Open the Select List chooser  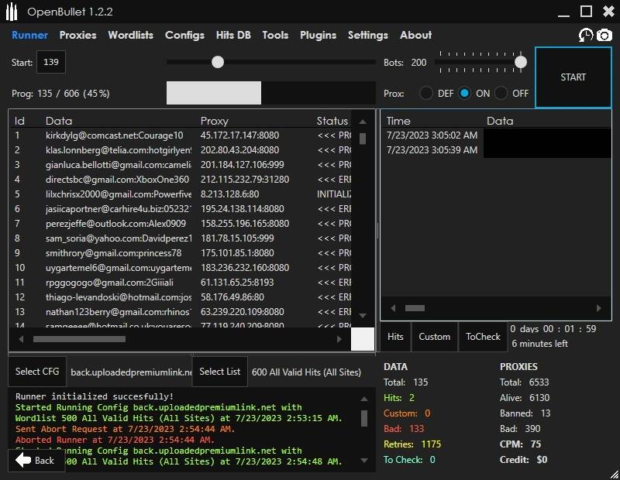tap(219, 372)
